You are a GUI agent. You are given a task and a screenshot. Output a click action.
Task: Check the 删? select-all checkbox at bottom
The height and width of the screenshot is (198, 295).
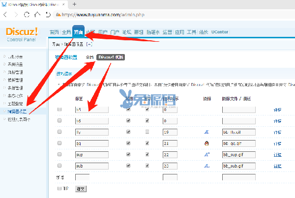click(59, 188)
